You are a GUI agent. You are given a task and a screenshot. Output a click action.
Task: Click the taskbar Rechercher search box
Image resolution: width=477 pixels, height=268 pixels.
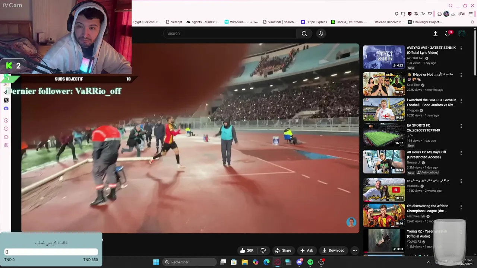point(190,262)
